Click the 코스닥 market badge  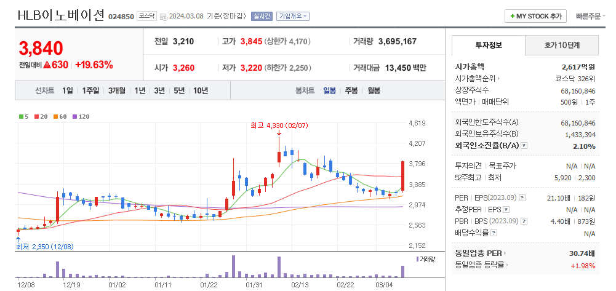pos(146,16)
